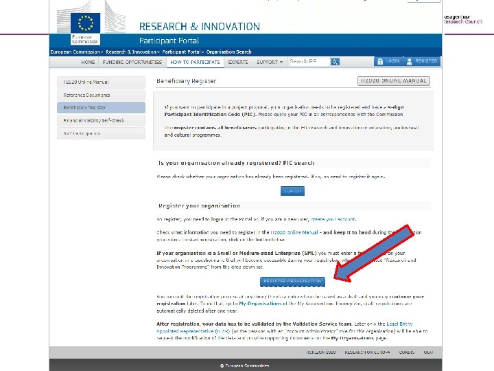Click RESEARCH & INNOVATION title

[200, 27]
